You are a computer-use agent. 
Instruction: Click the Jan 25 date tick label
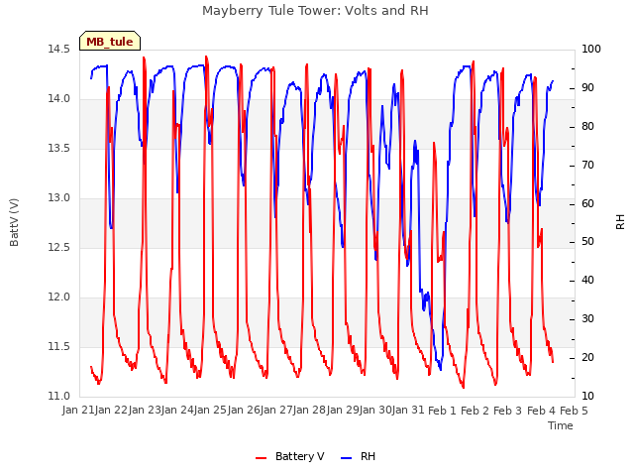click(211, 411)
